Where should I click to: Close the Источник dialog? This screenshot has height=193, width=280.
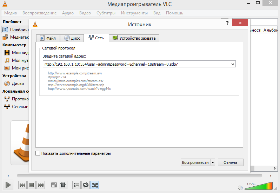pyautogui.click(x=240, y=23)
